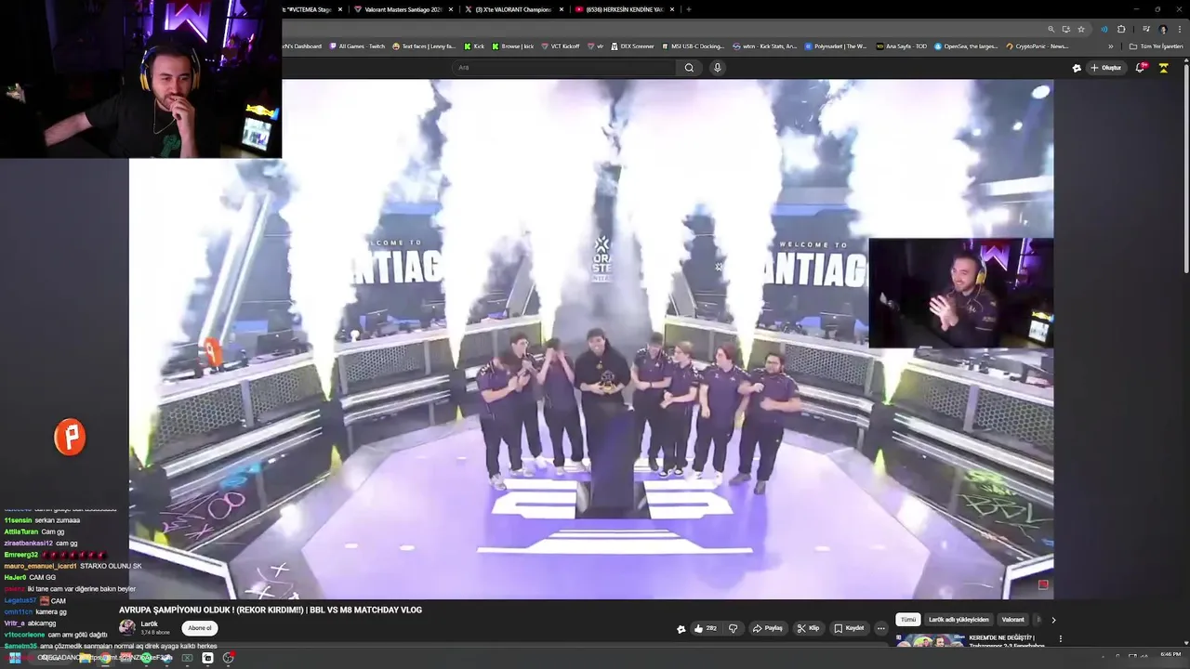The image size is (1190, 669).
Task: Close the Valorant Masters Santiago tab
Action: [451, 9]
